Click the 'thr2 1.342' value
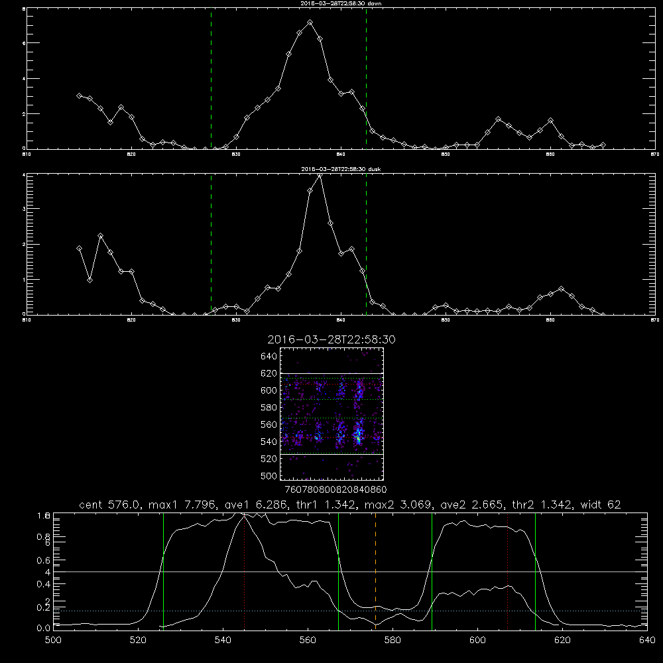Image resolution: width=663 pixels, height=663 pixels. [x=542, y=505]
